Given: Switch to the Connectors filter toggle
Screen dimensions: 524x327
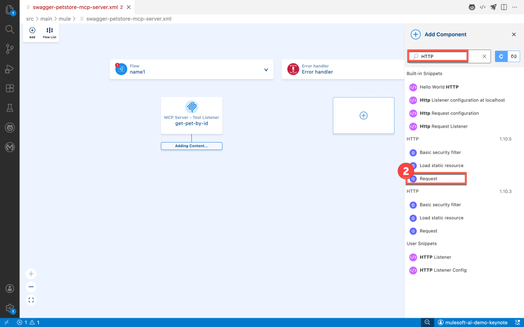Looking at the screenshot, I should 501,56.
